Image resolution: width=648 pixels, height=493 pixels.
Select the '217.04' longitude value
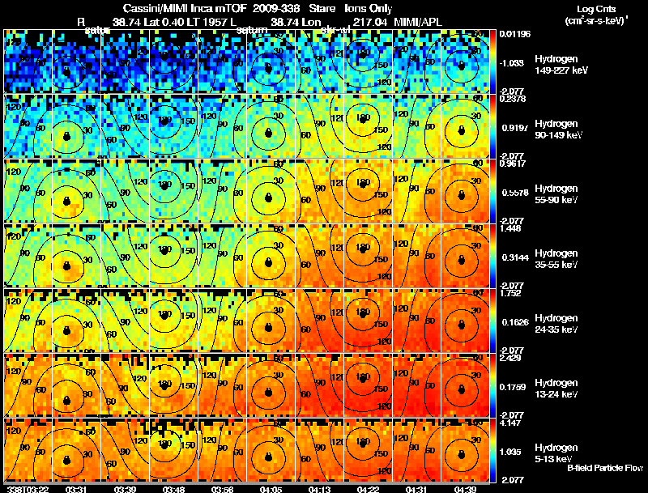click(x=370, y=22)
